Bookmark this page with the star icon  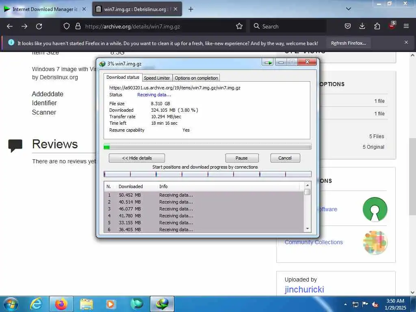tap(239, 26)
